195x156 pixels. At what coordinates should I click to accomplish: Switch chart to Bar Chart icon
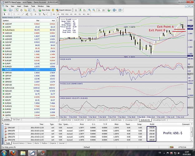point(76,10)
